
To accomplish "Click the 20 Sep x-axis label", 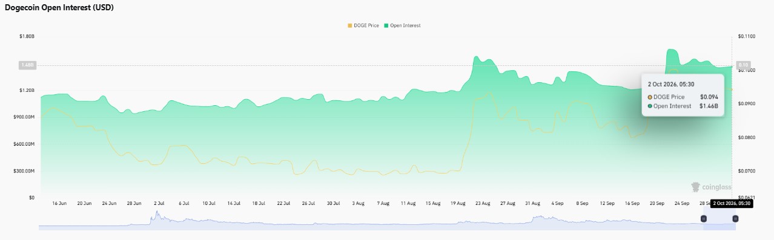I will click(657, 204).
